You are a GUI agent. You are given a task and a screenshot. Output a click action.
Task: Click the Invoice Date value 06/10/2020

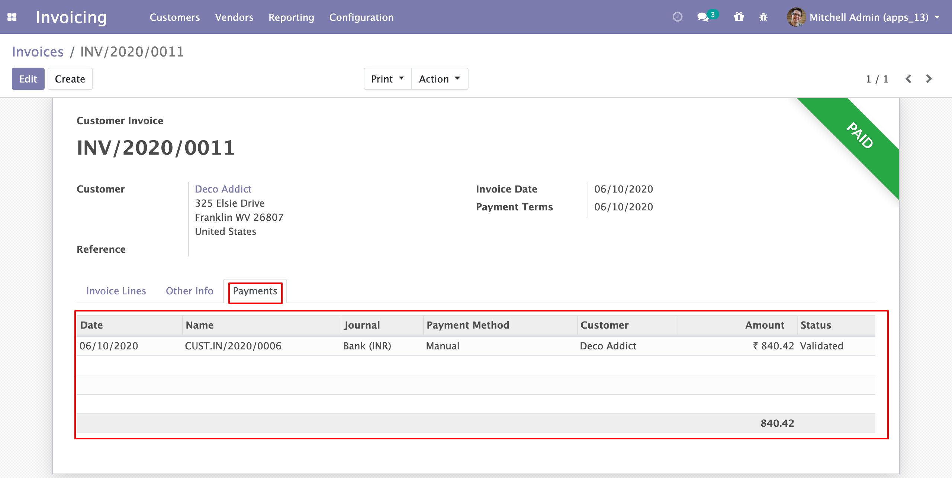pyautogui.click(x=624, y=189)
